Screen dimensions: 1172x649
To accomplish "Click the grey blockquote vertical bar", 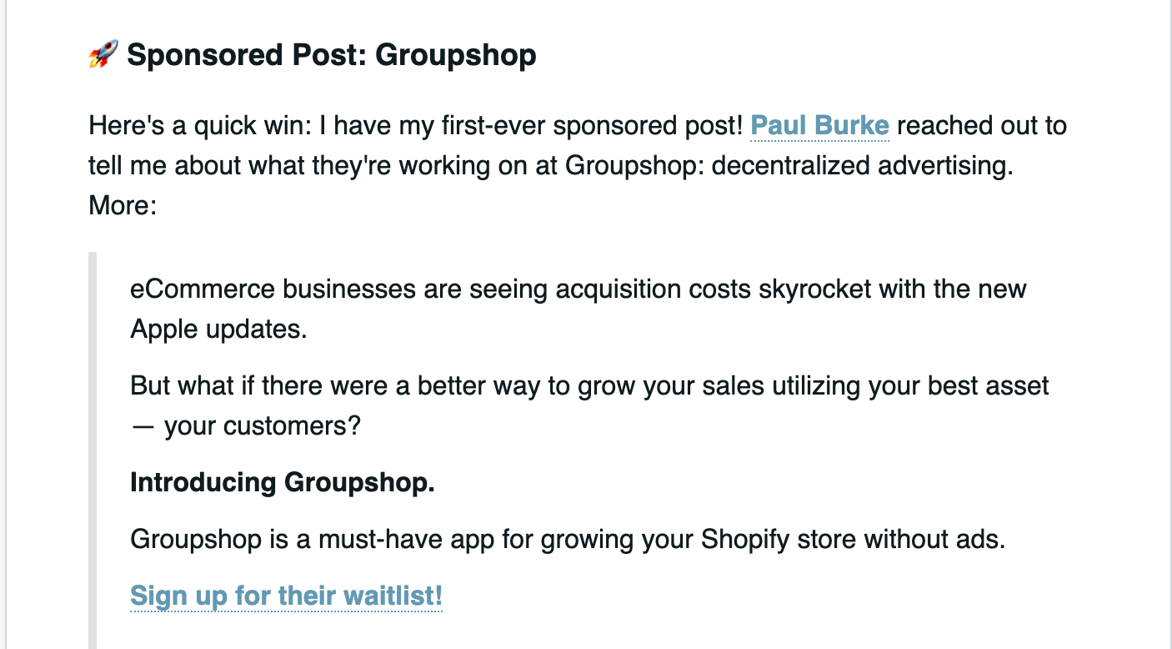I will (93, 450).
